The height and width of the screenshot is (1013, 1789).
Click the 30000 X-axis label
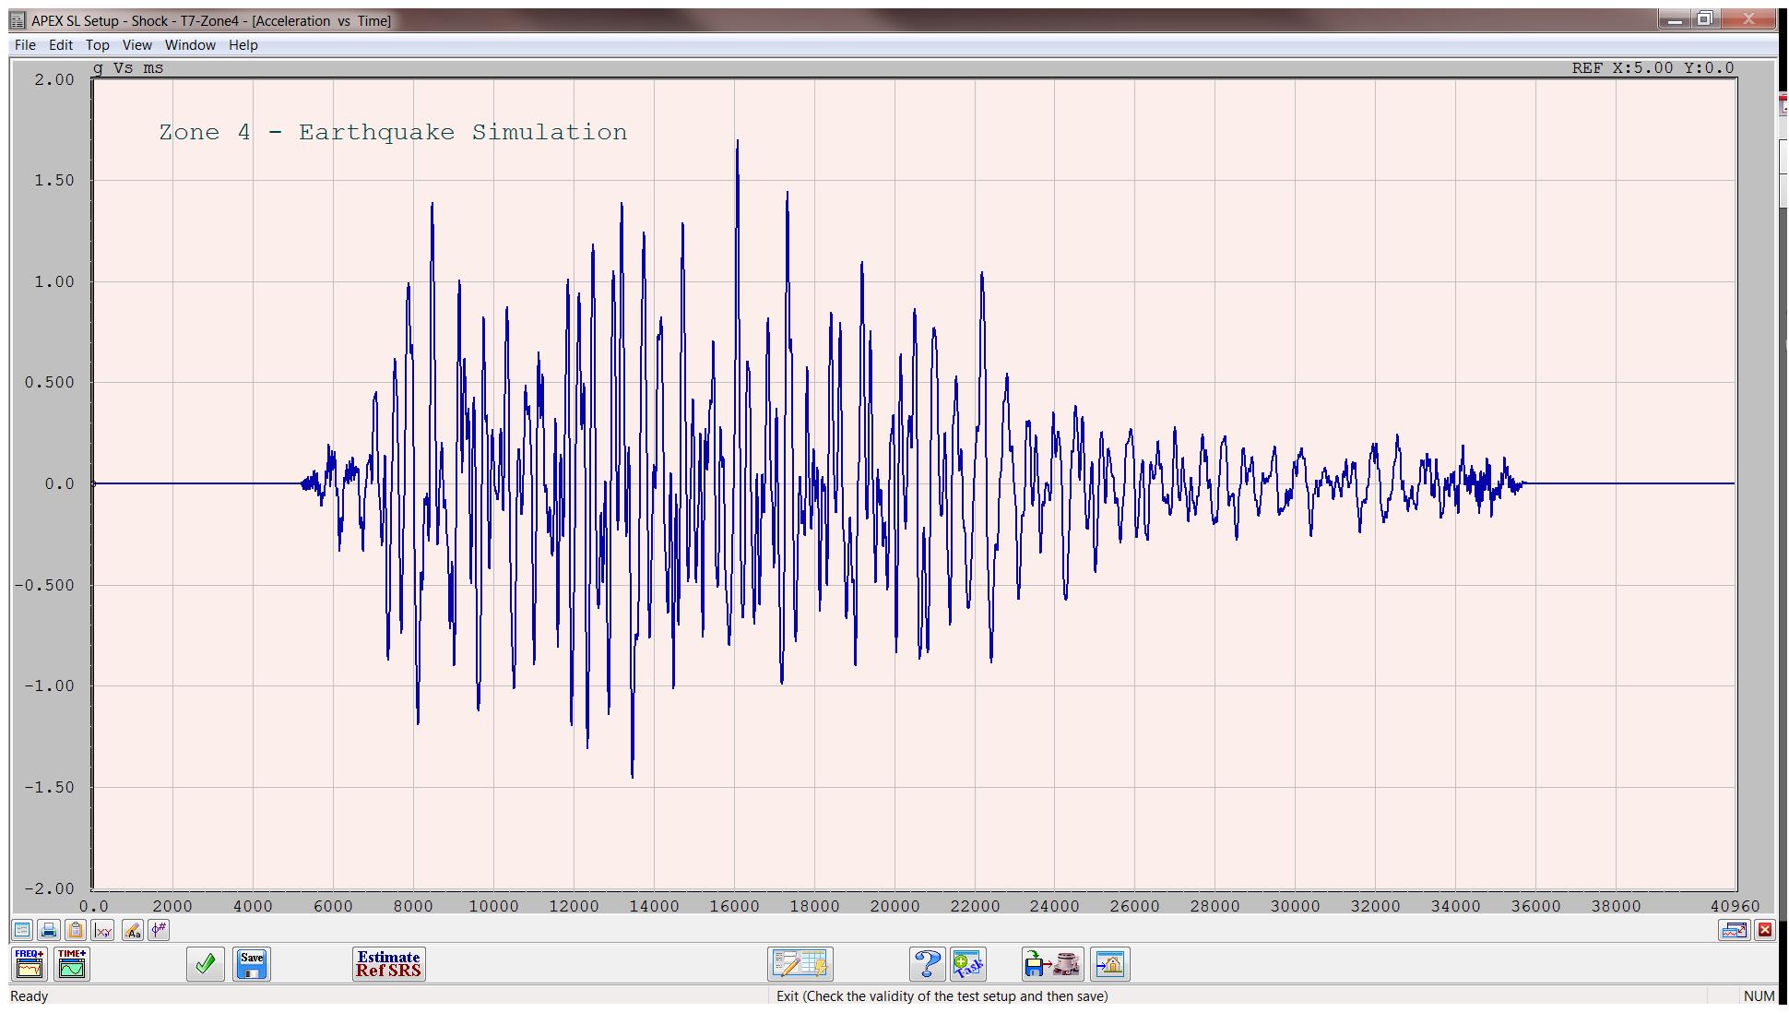[1296, 906]
